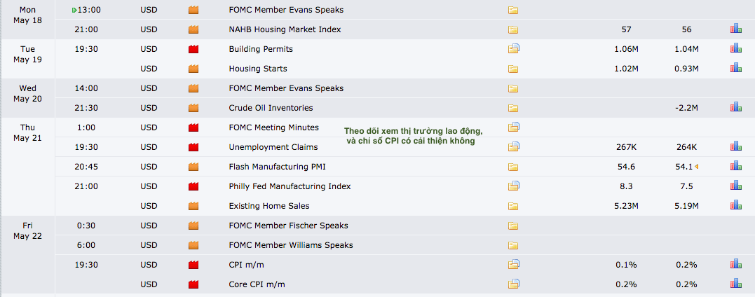This screenshot has height=297, width=755.
Task: Expand the detail folder for CPI m/m
Action: 513,265
